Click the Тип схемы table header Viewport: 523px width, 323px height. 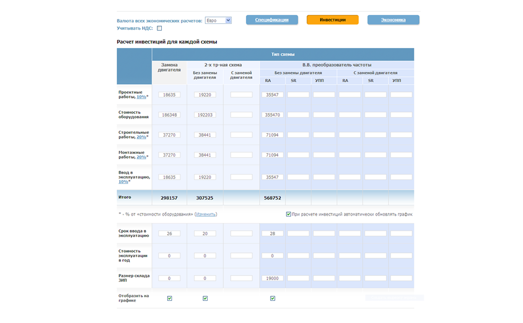283,54
